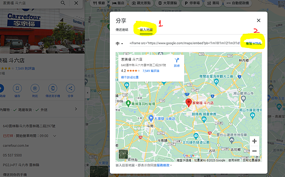
Task: Filter by the 大眾運輸 transit chip
Action: (x=167, y=3)
